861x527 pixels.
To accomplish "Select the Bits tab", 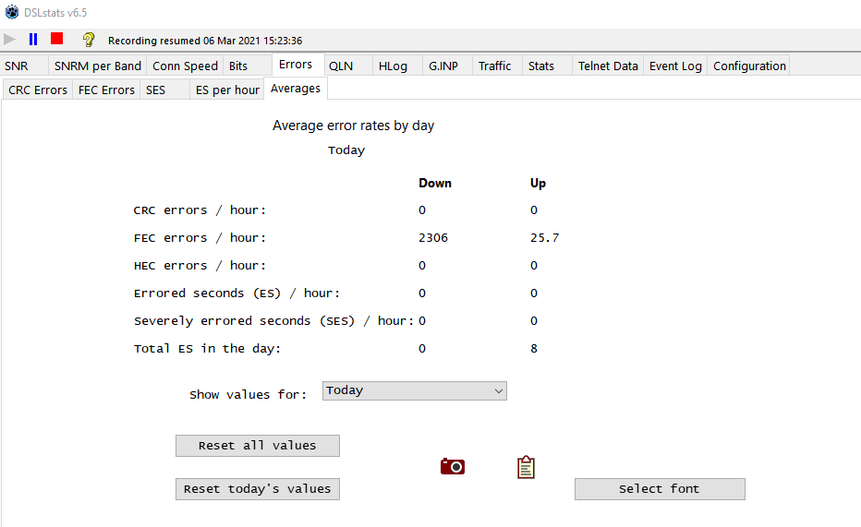I will (247, 66).
